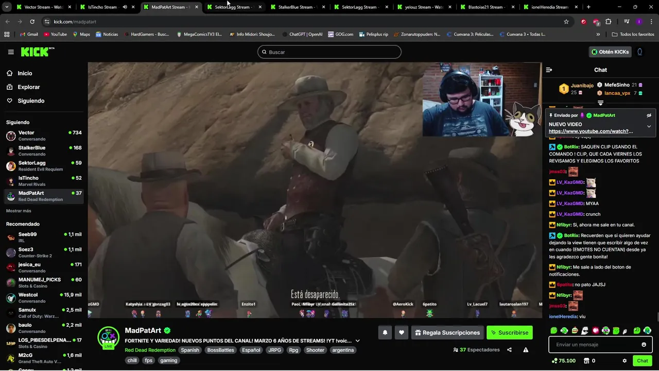Open MANUMEJ_PICKS recommended channel
This screenshot has width=659, height=371.
[44, 282]
